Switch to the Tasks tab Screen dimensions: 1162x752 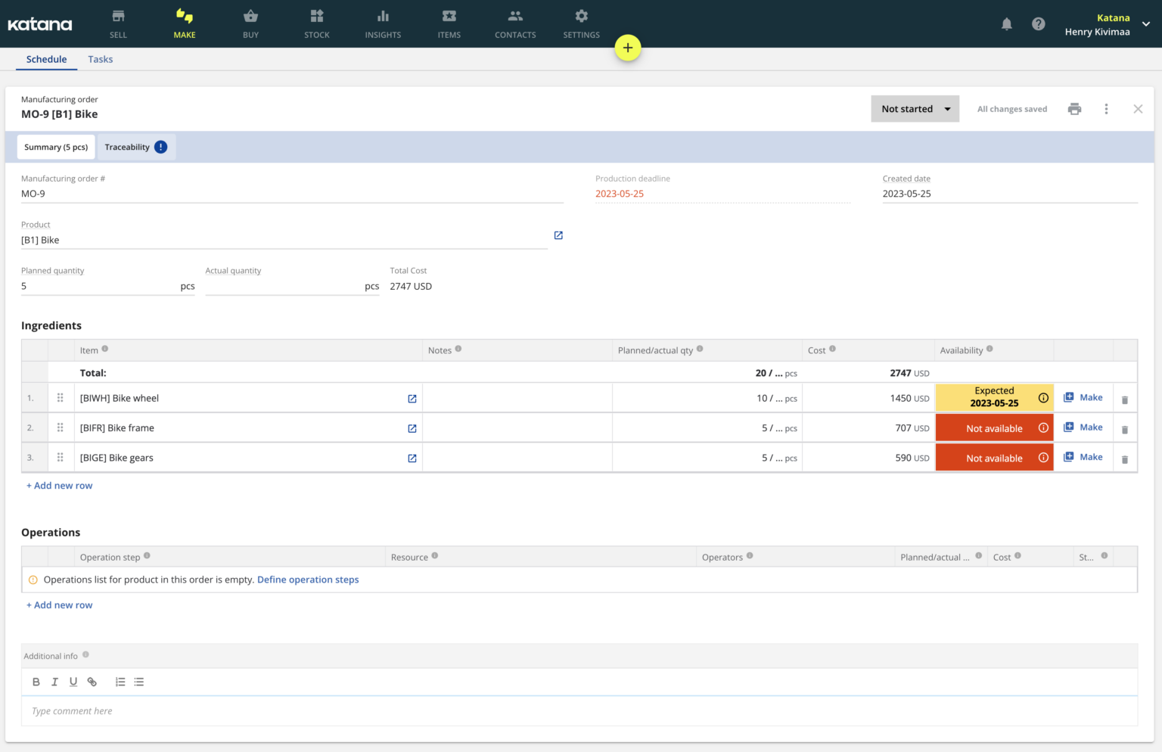[100, 59]
